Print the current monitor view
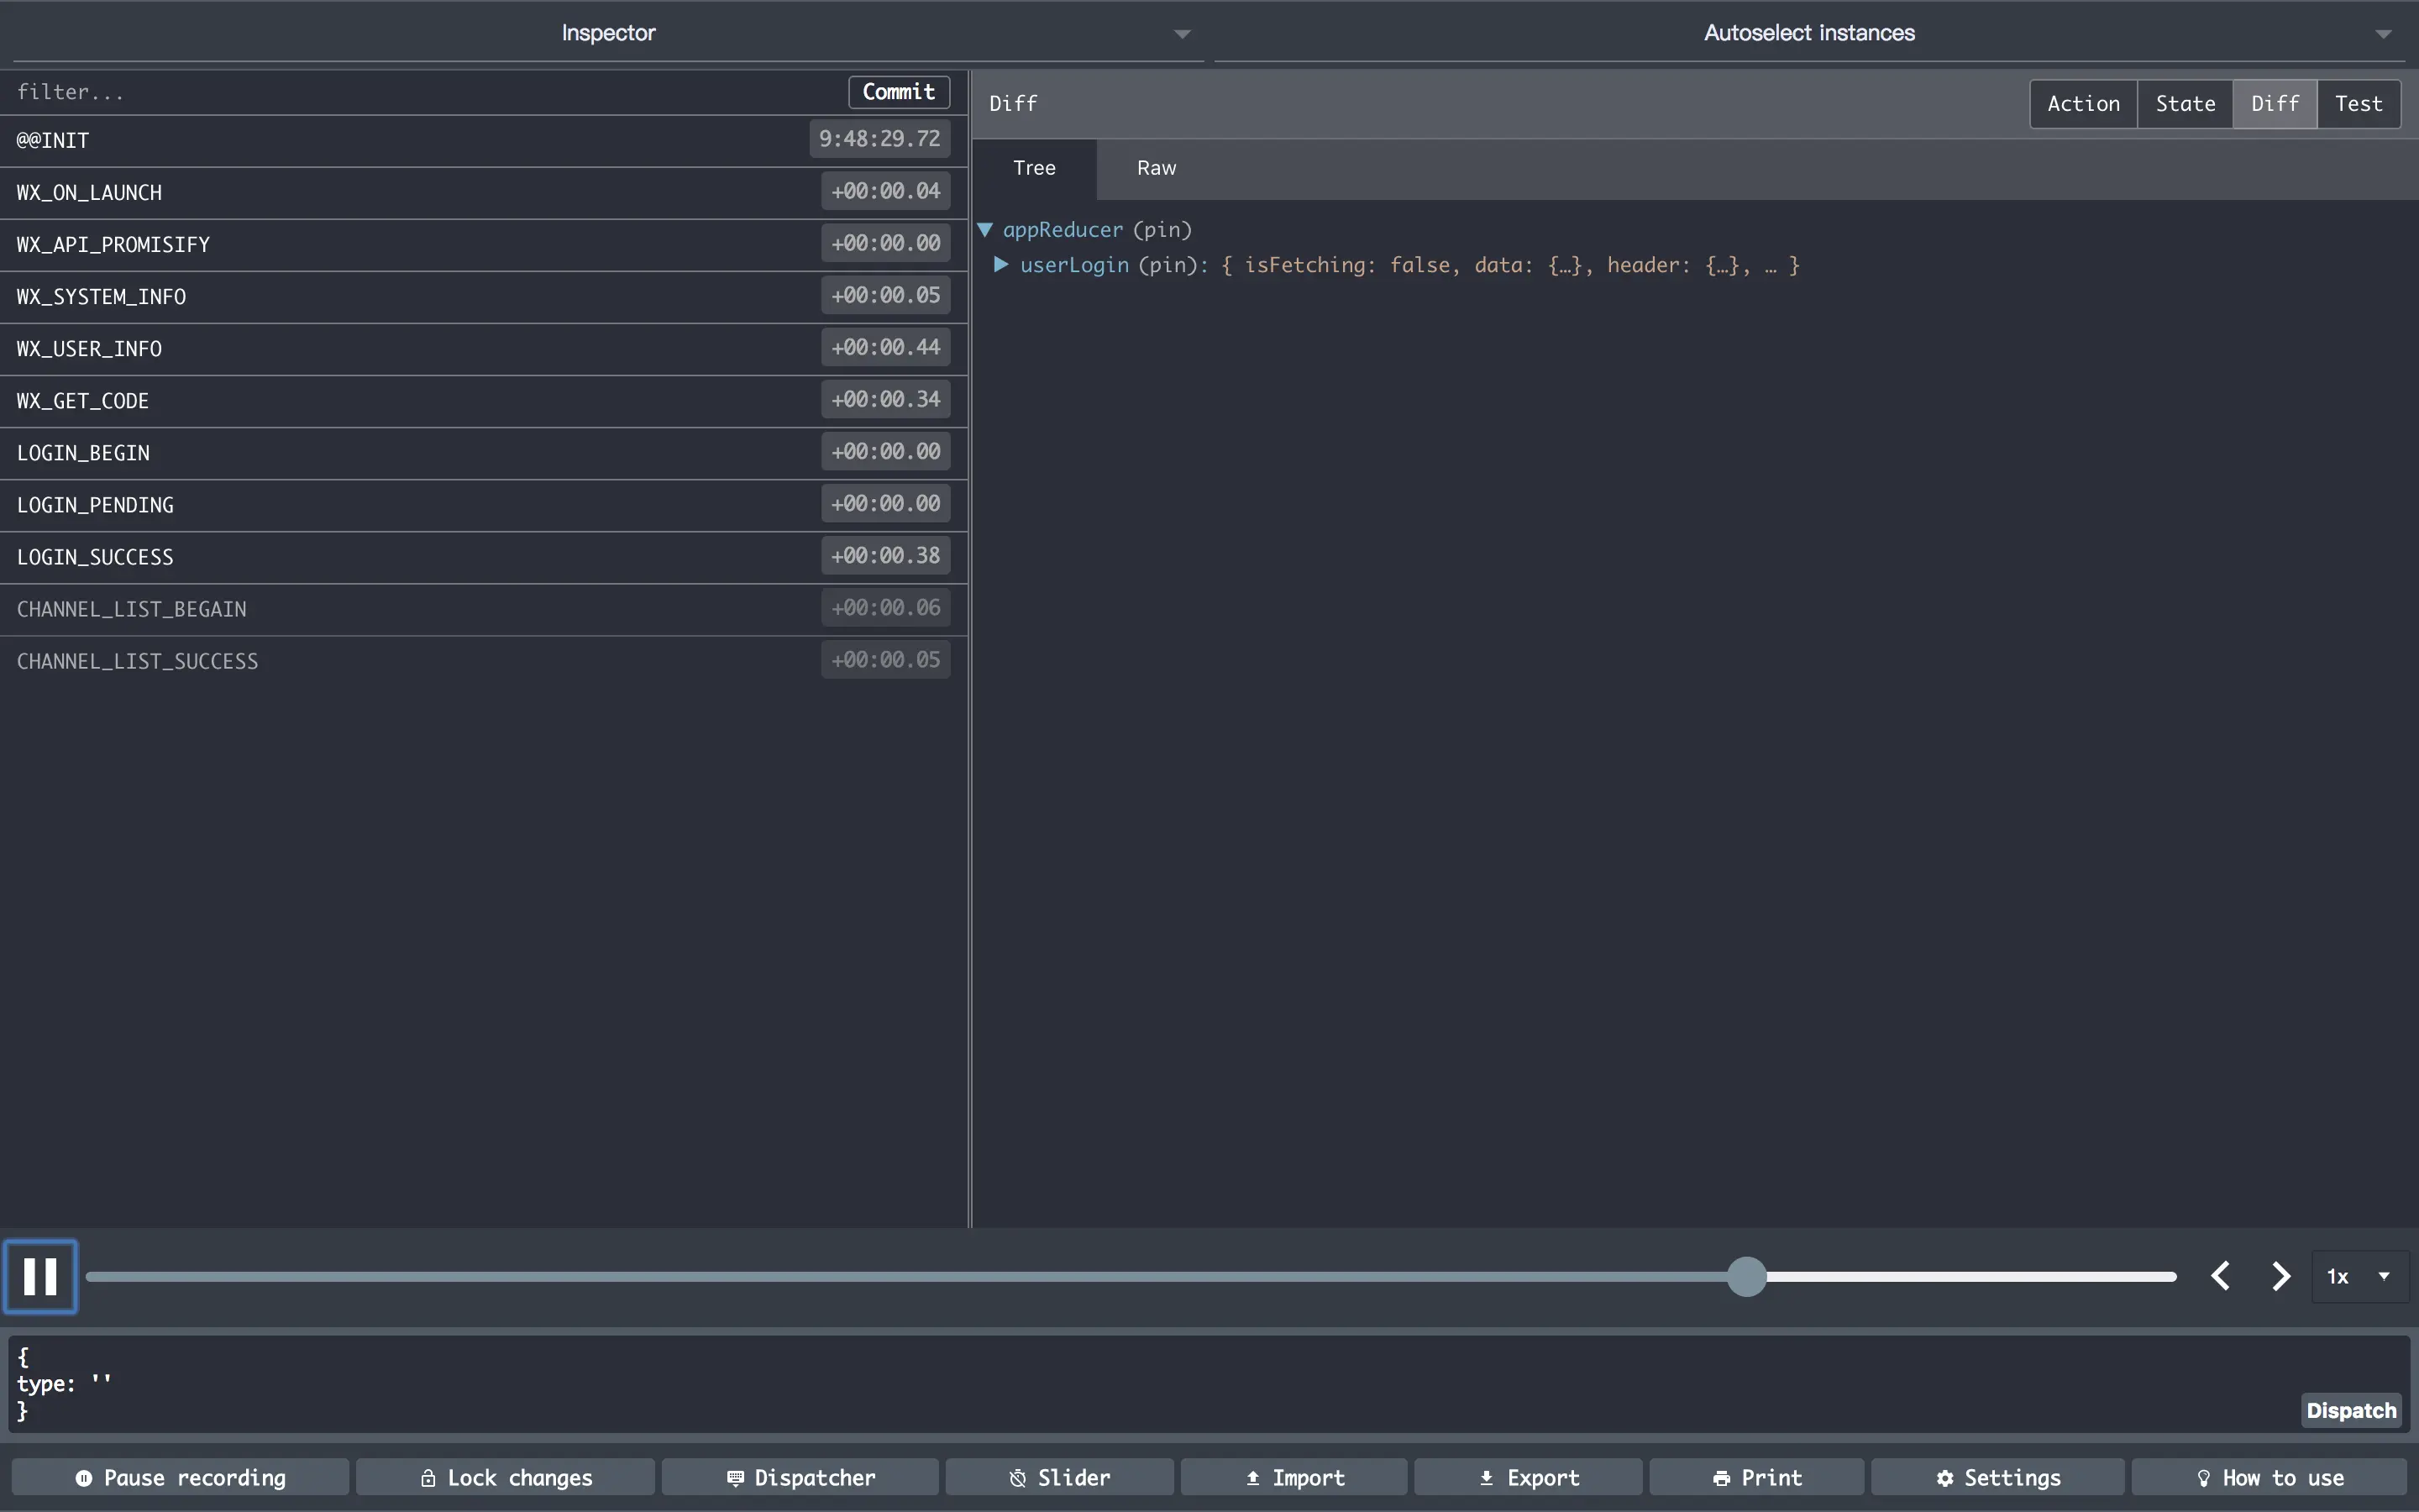The width and height of the screenshot is (2419, 1512). point(1756,1477)
